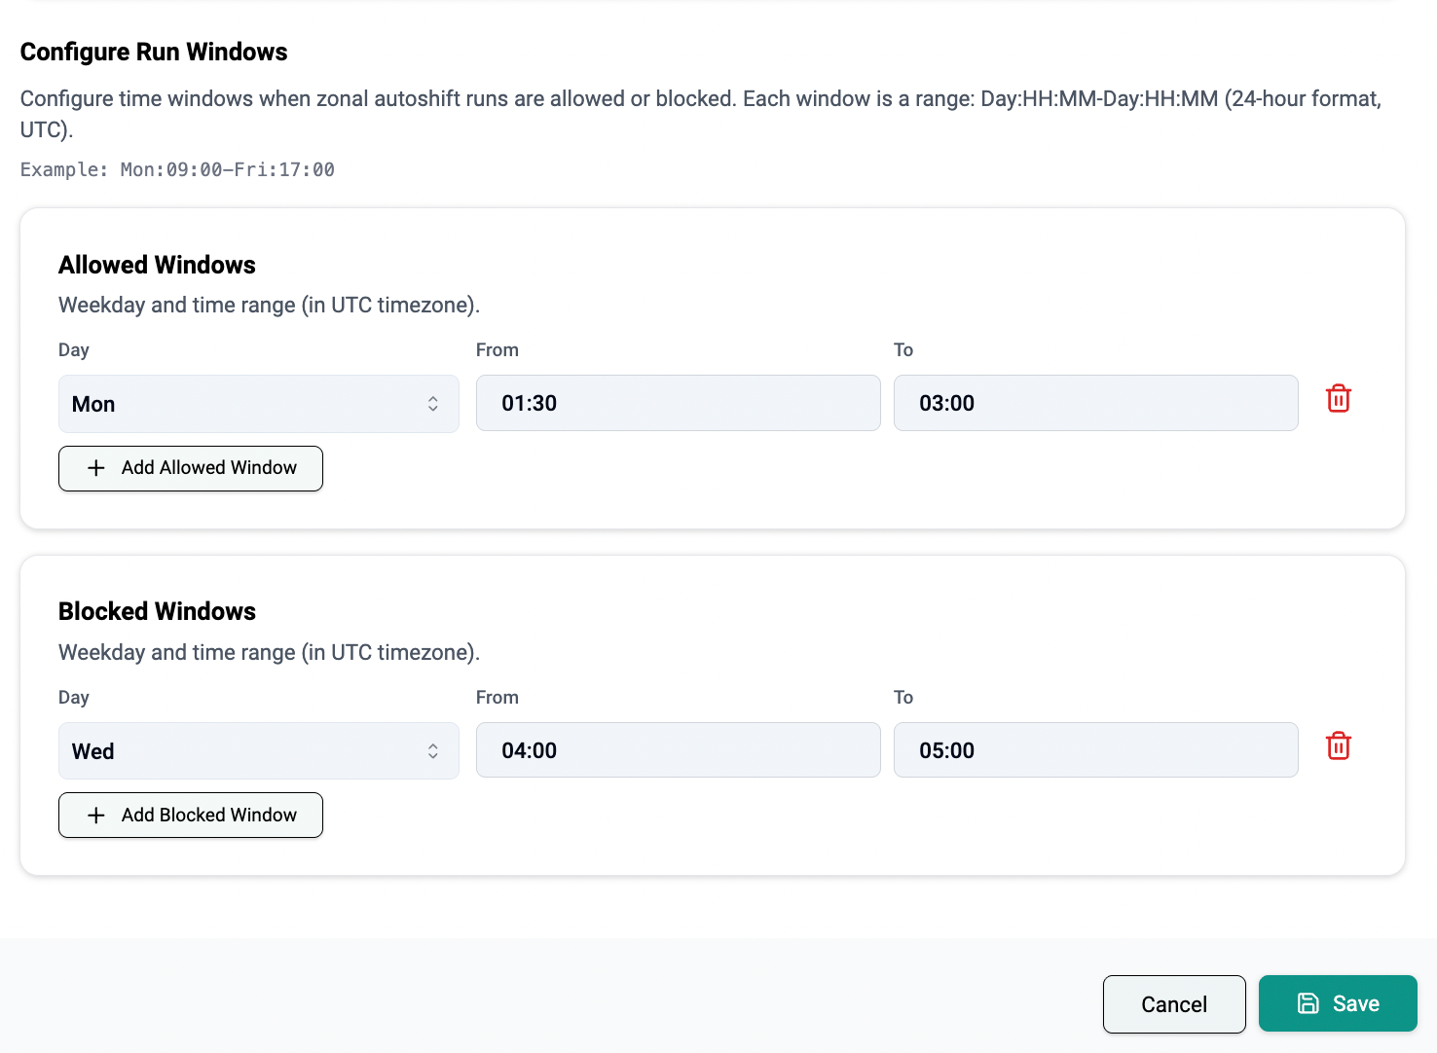
Task: Click the plus icon for Add Allowed Window
Action: pyautogui.click(x=96, y=468)
